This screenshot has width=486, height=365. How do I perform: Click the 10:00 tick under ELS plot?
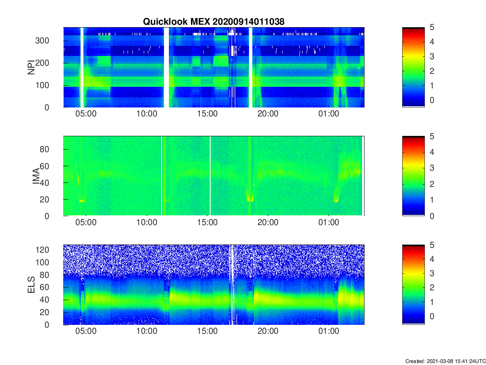147,332
